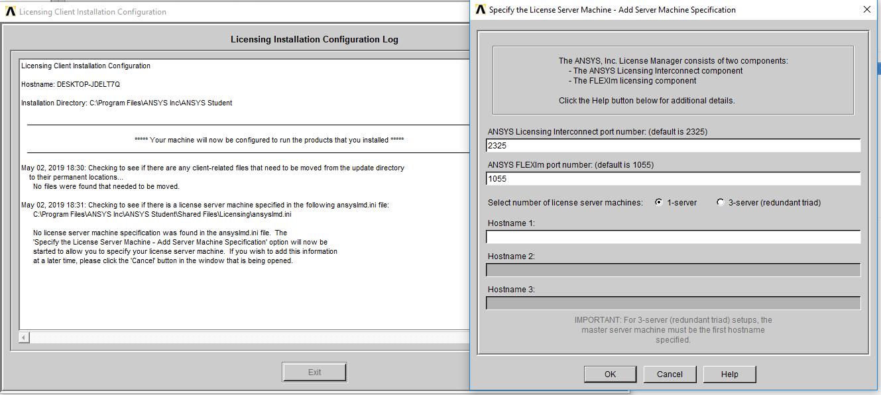881x395 pixels.
Task: Close the Specify License Server Machine dialog
Action: coord(866,10)
